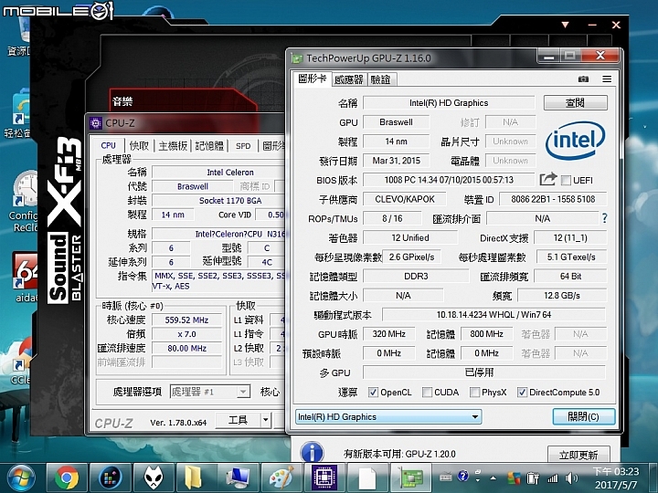
Task: Launch Google Chrome from taskbar
Action: pos(67,477)
